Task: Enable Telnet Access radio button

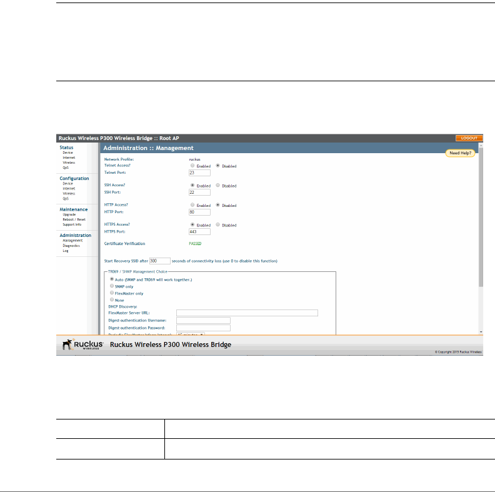Action: [192, 166]
